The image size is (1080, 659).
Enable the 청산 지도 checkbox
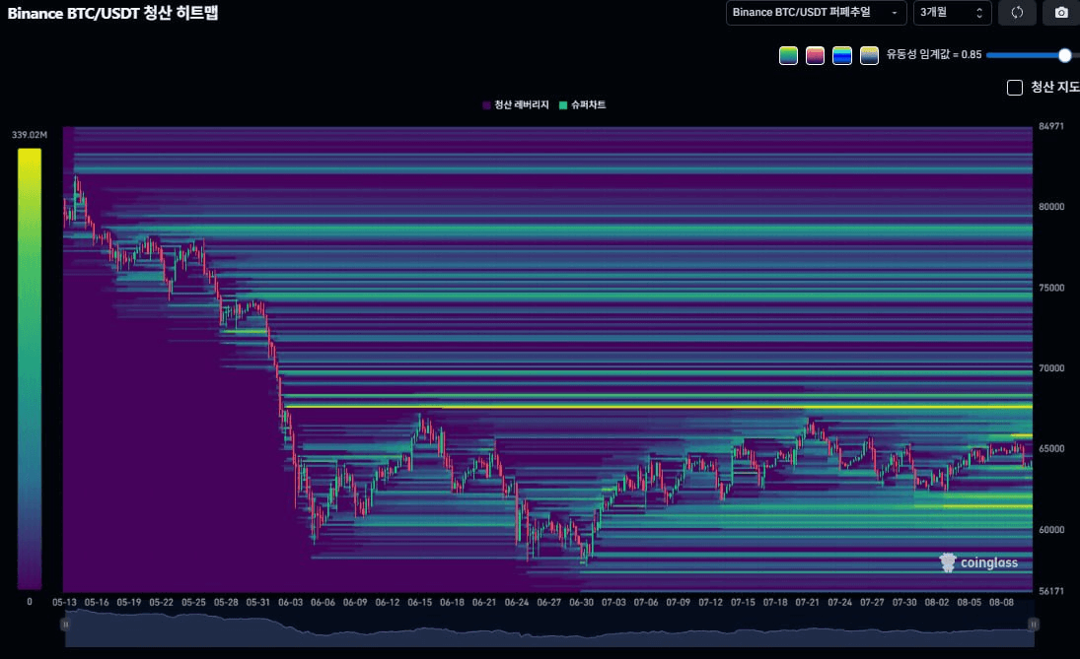click(1015, 88)
